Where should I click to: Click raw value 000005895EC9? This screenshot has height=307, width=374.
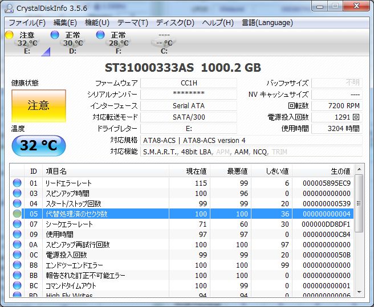[x=327, y=183]
